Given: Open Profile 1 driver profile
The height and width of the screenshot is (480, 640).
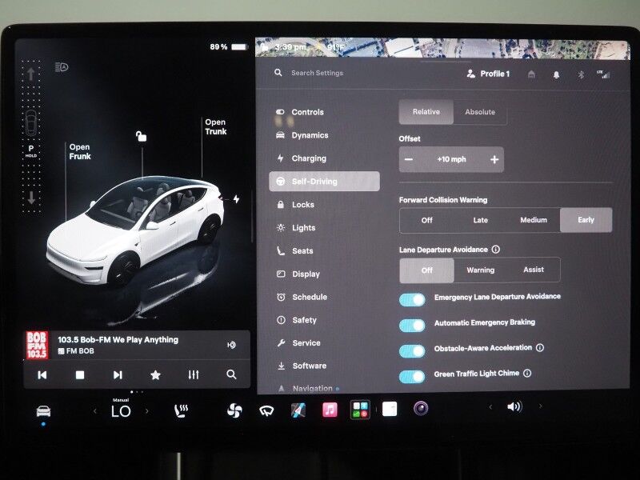Looking at the screenshot, I should click(488, 74).
